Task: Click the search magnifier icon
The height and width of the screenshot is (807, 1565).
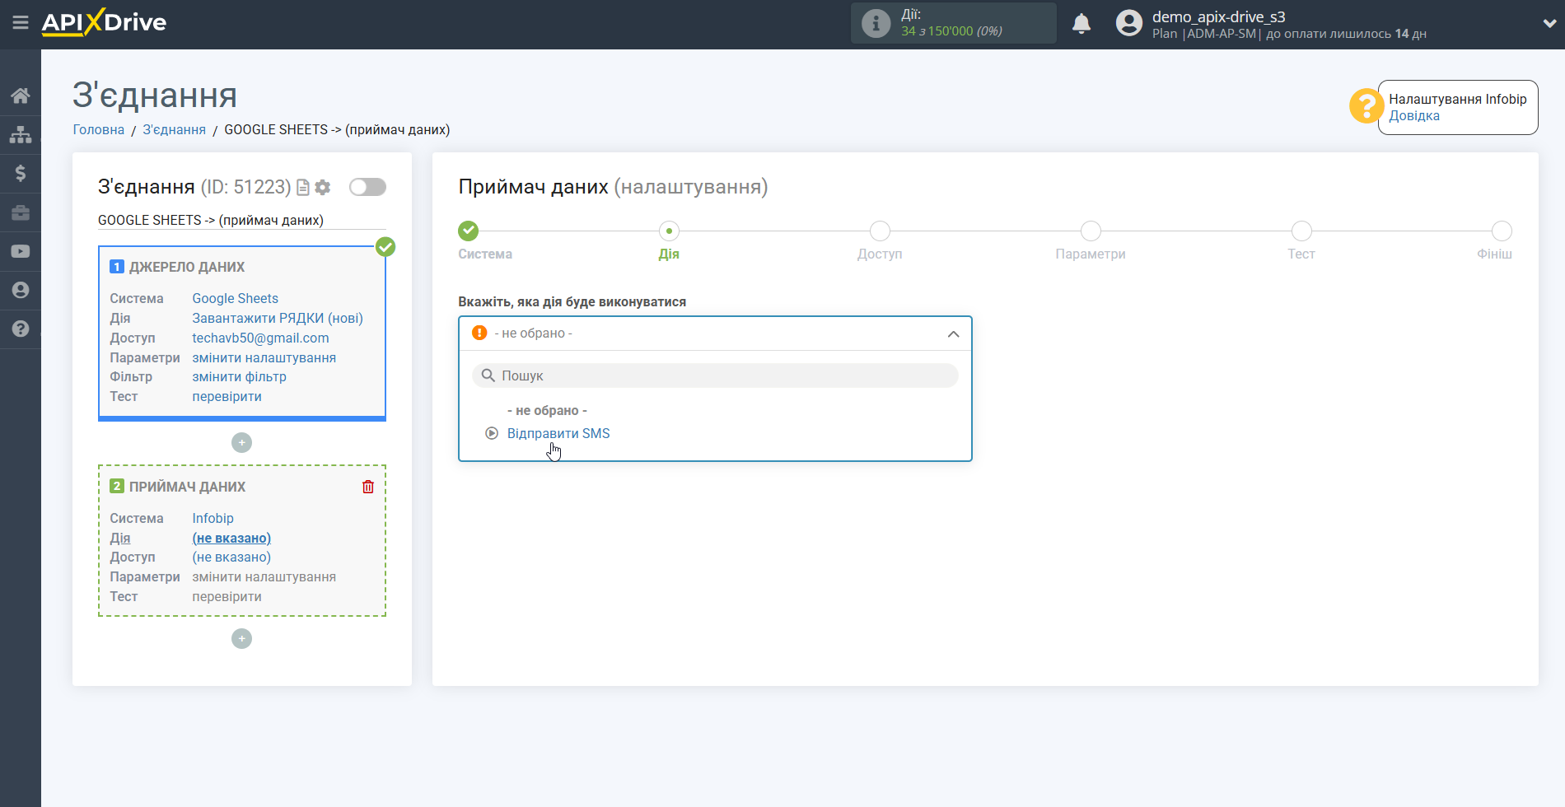Action: click(x=488, y=376)
